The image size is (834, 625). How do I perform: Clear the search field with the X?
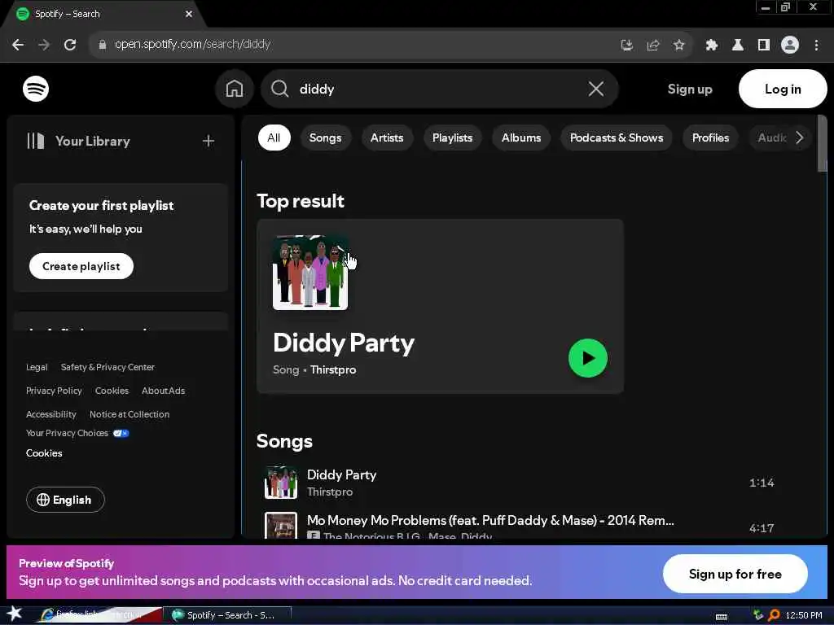point(595,89)
